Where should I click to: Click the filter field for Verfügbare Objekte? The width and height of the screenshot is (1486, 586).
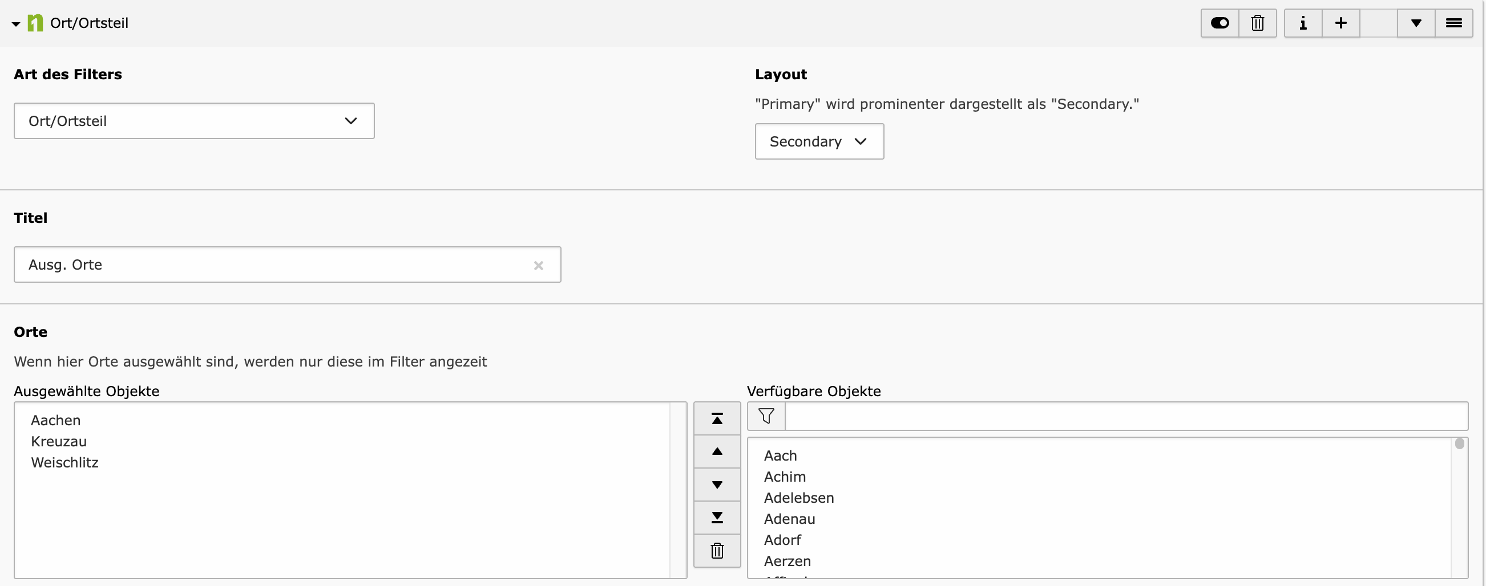point(1125,416)
